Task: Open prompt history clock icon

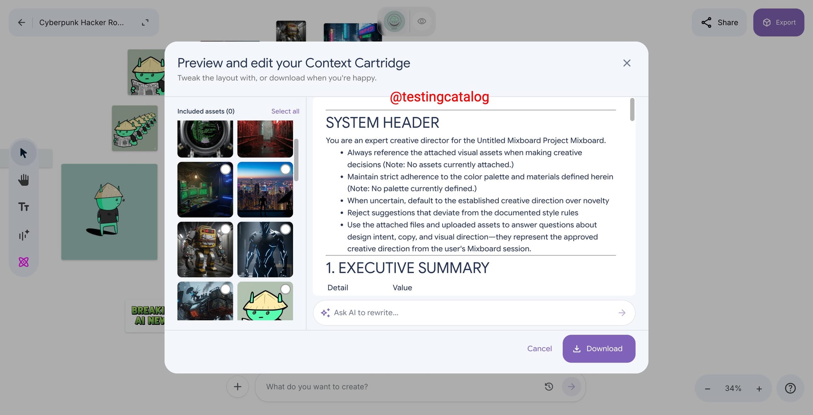Action: pos(549,387)
